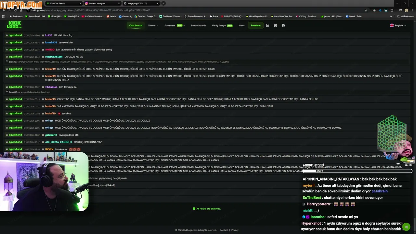416x234 pixels.
Task: Go to the News section
Action: (241, 25)
